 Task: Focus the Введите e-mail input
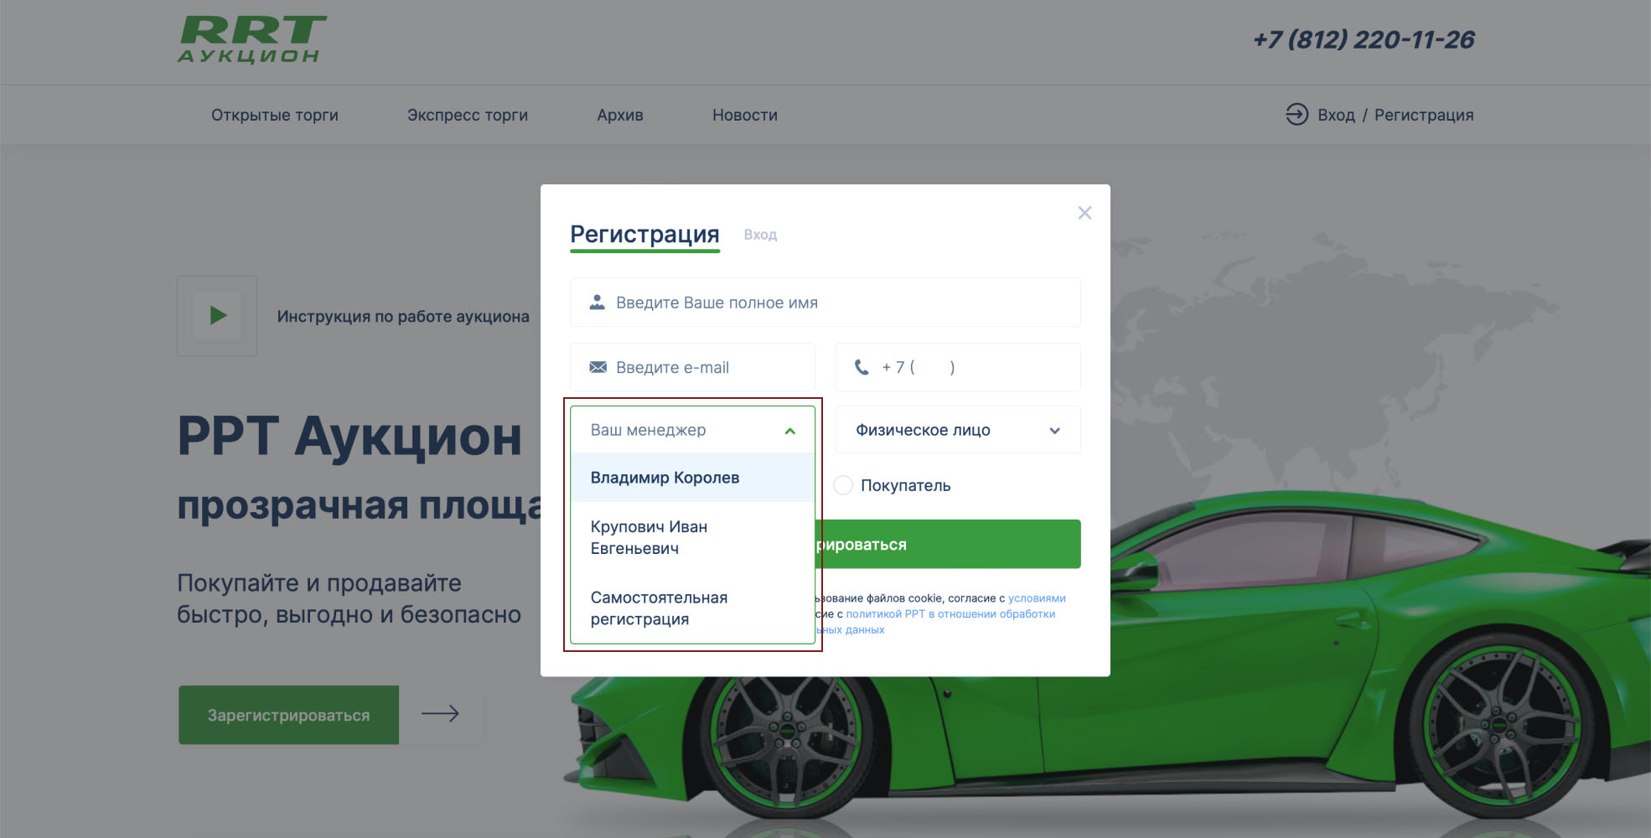click(x=692, y=367)
